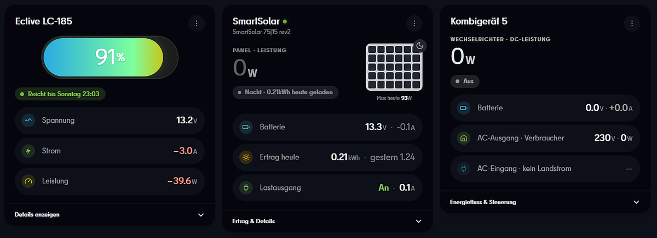Click the Leistung gauge icon
Image resolution: width=657 pixels, height=238 pixels.
tap(28, 181)
